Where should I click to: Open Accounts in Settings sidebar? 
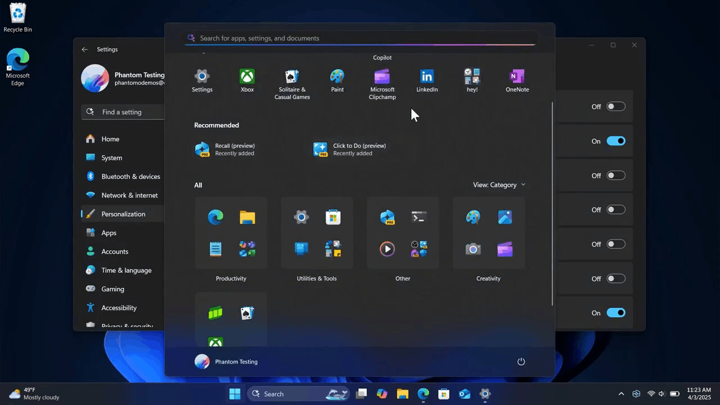(x=123, y=251)
